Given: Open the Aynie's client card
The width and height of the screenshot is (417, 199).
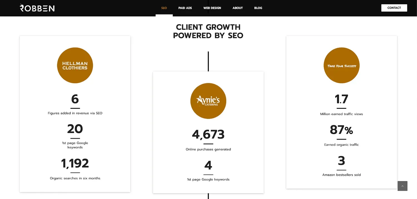Looking at the screenshot, I should pos(208,132).
